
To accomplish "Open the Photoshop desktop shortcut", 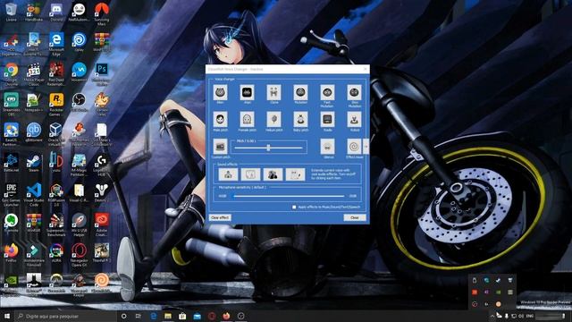I will pos(102,72).
